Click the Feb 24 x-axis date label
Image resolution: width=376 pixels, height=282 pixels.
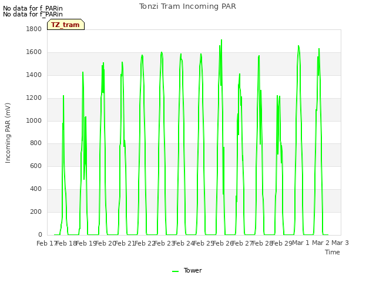pos(183,243)
